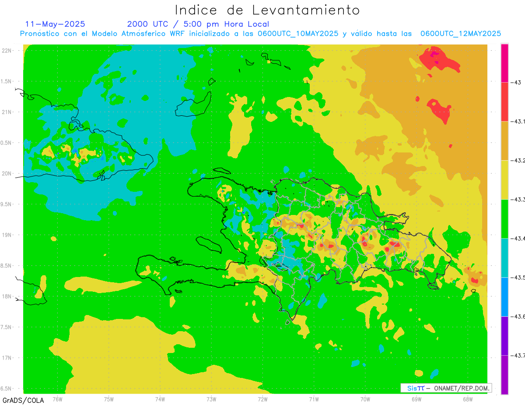The height and width of the screenshot is (405, 525).
Task: Click the 'ONAMET/REP.DOM.' label
Action: click(462, 388)
